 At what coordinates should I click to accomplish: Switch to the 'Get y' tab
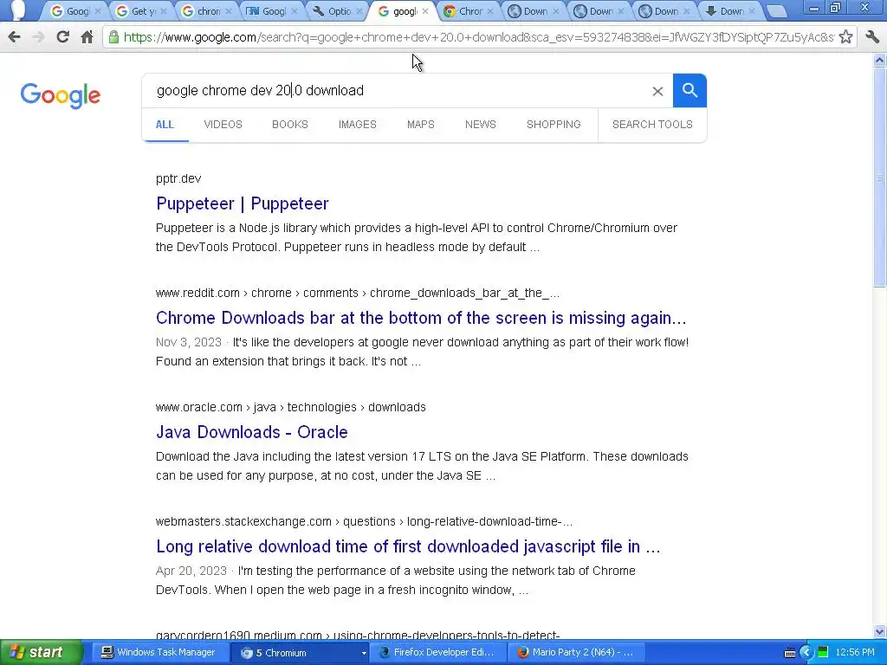(x=141, y=11)
